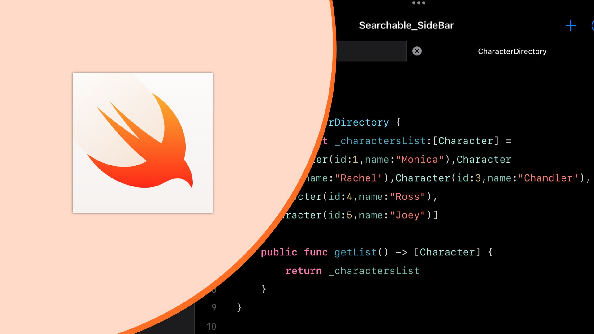Click line number 9 in the gutter
The width and height of the screenshot is (594, 334).
[214, 307]
